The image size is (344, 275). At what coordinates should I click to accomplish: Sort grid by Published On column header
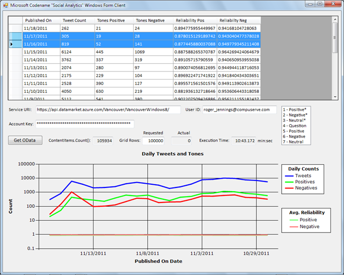pos(40,20)
